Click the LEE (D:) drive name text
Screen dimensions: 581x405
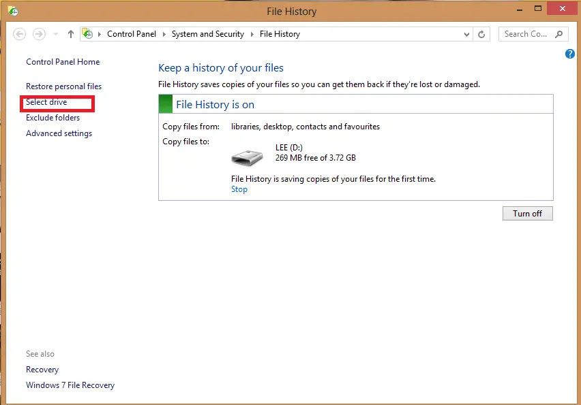click(x=289, y=148)
